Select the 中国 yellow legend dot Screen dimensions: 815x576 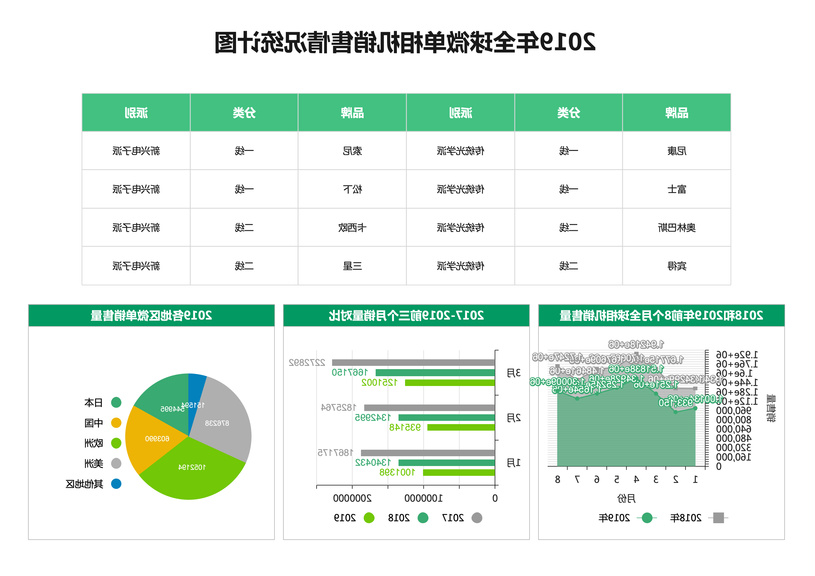point(116,423)
